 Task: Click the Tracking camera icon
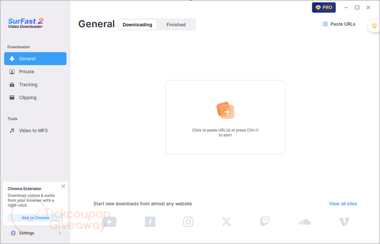point(12,85)
